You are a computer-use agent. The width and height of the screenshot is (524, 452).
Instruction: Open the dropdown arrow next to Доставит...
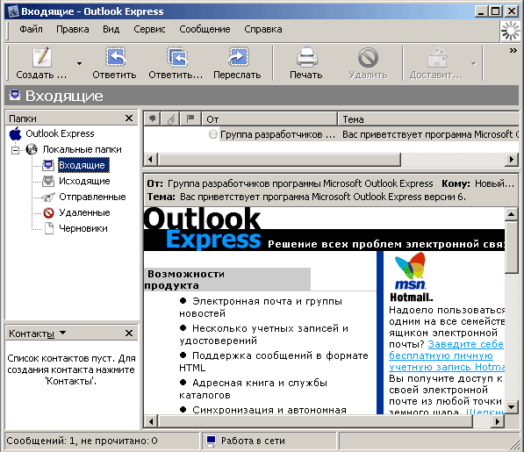coord(474,63)
